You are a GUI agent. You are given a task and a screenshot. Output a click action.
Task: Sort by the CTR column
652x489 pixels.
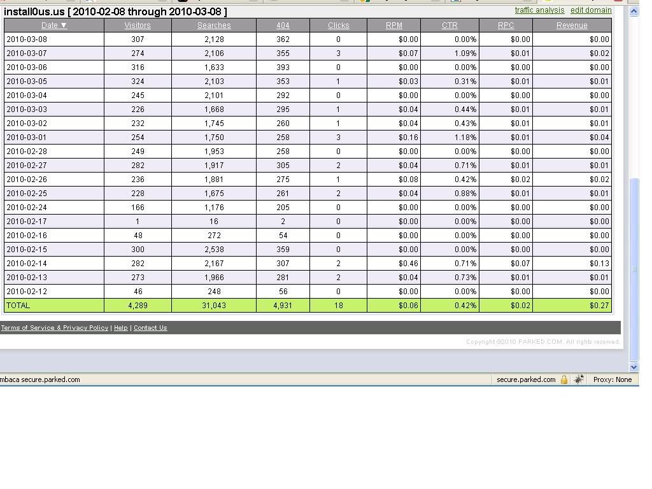450,25
